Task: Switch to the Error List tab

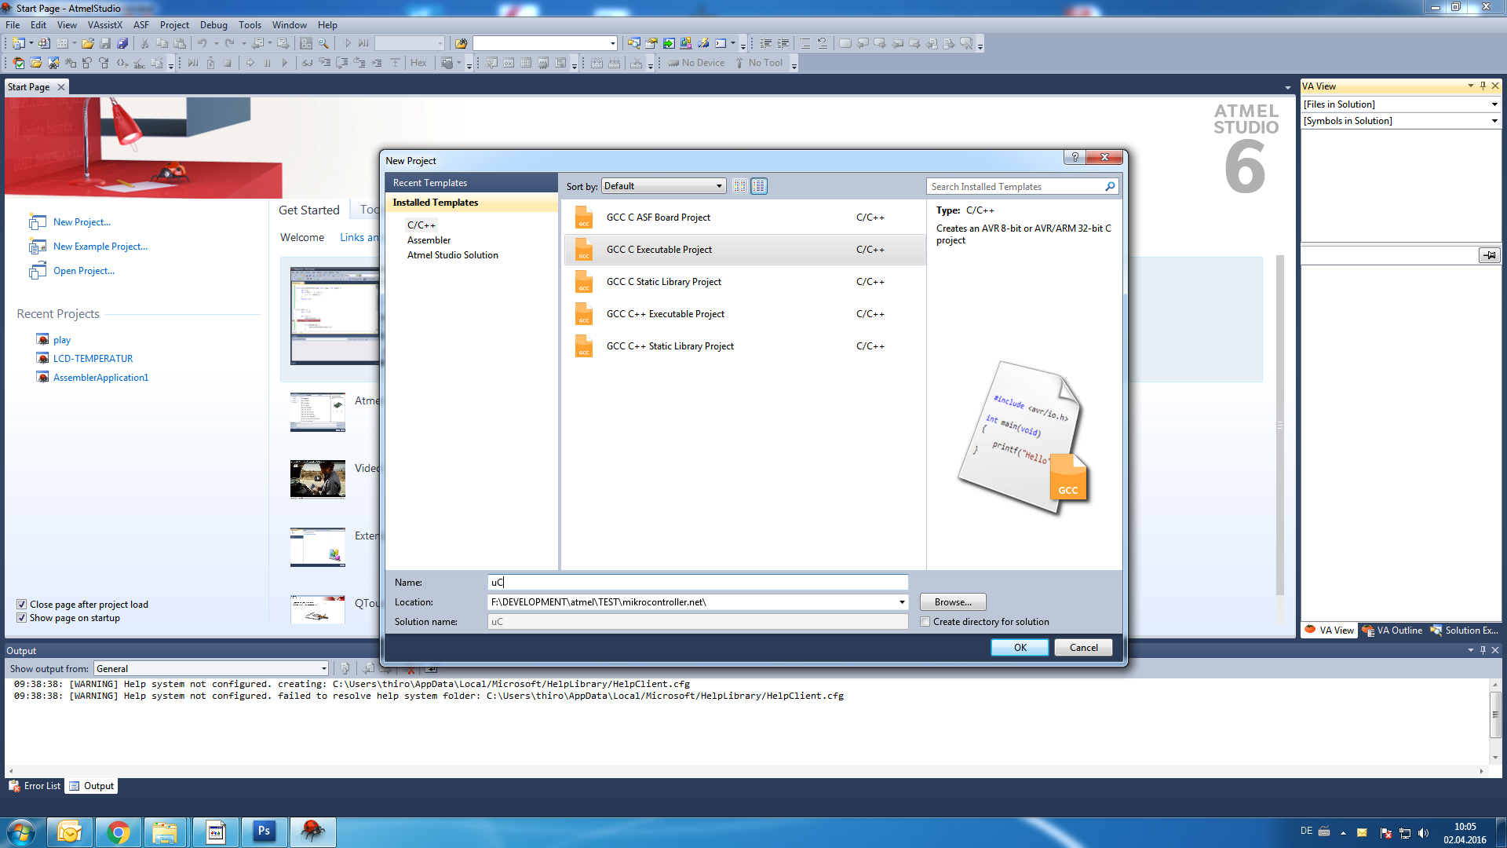Action: [x=35, y=786]
